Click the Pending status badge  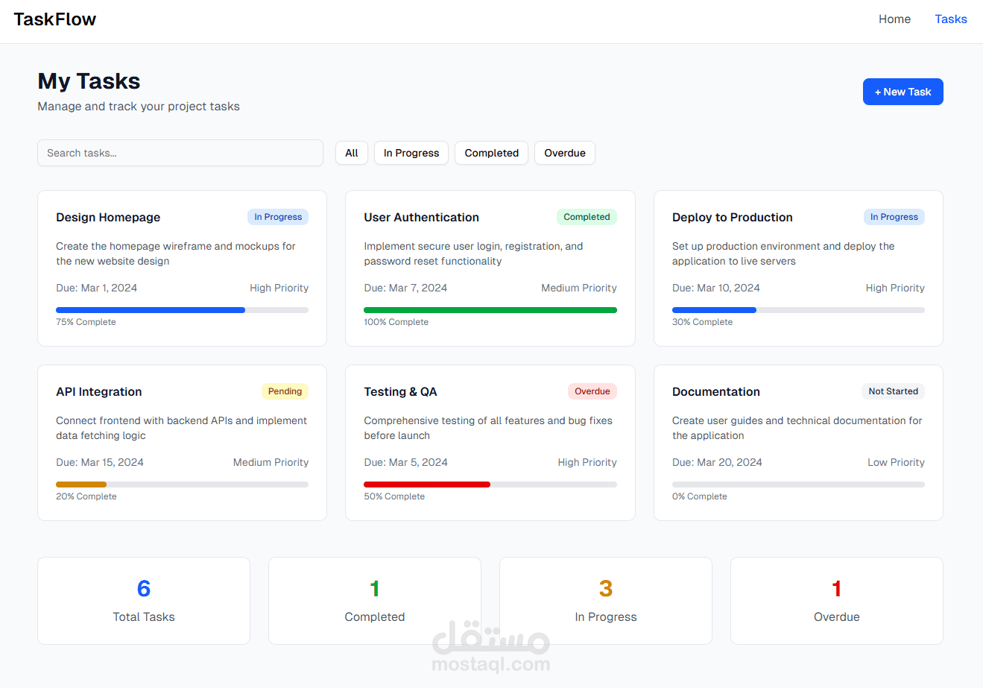click(285, 391)
